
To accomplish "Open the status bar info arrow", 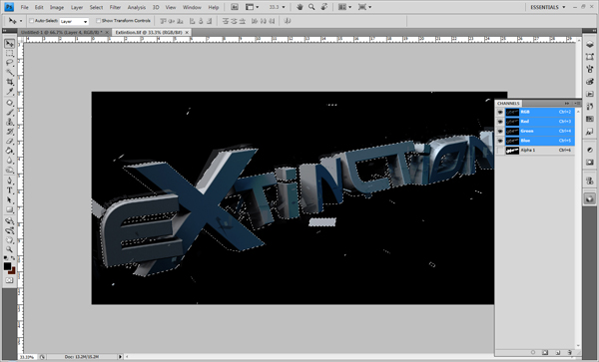I will (120, 357).
